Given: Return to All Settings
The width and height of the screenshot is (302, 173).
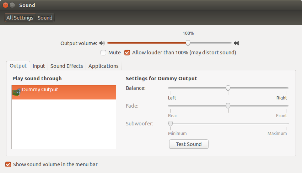Looking at the screenshot, I should (20, 18).
